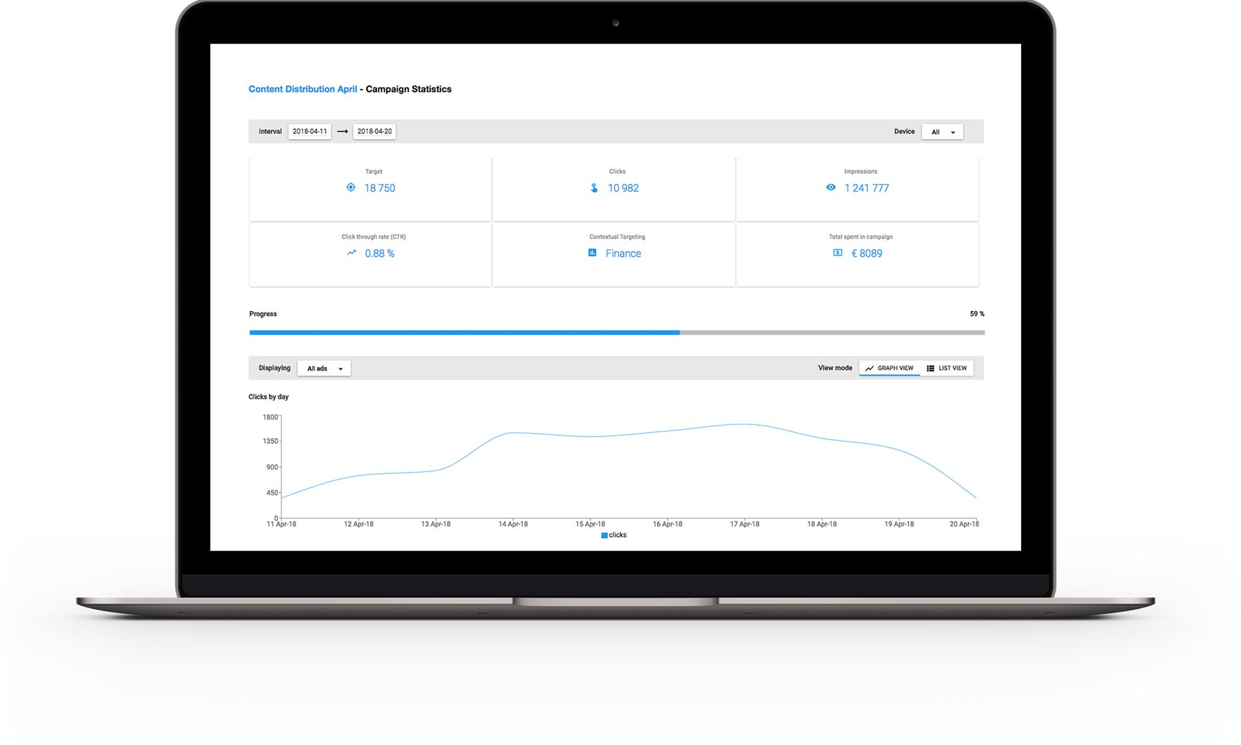Click the 12 Apr-18 axis label
Image resolution: width=1241 pixels, height=745 pixels.
pos(359,524)
